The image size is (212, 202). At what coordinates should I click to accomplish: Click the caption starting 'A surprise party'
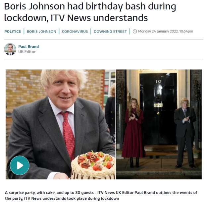(x=101, y=195)
